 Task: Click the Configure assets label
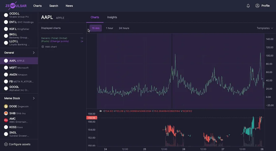pos(20,144)
